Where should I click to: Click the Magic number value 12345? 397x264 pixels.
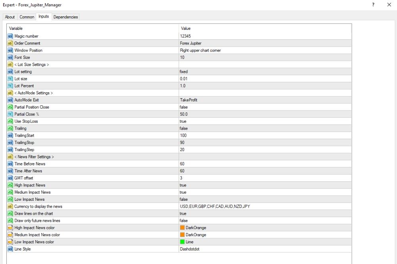(x=185, y=36)
